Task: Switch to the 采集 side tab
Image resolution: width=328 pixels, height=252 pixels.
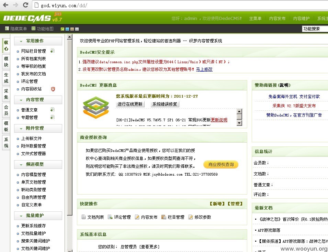Action: (6, 94)
